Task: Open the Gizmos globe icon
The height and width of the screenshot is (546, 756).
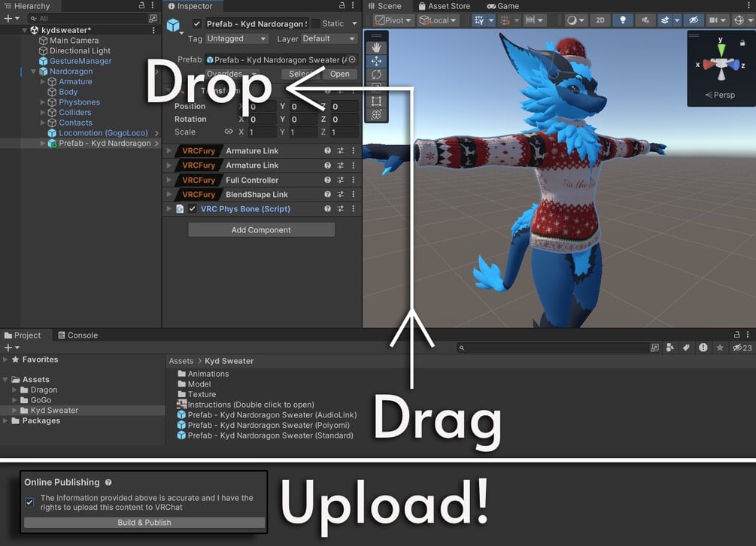Action: click(739, 20)
